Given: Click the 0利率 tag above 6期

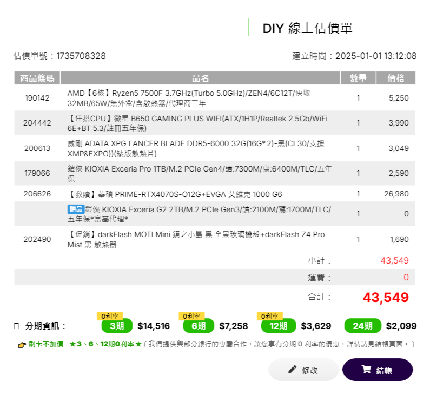Looking at the screenshot, I should click(192, 316).
